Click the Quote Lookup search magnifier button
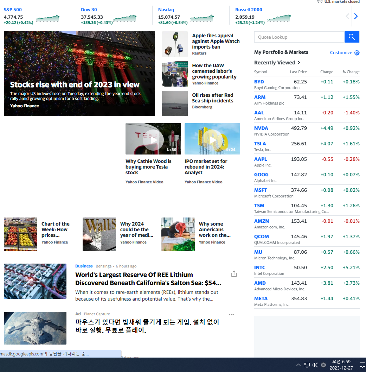 352,37
